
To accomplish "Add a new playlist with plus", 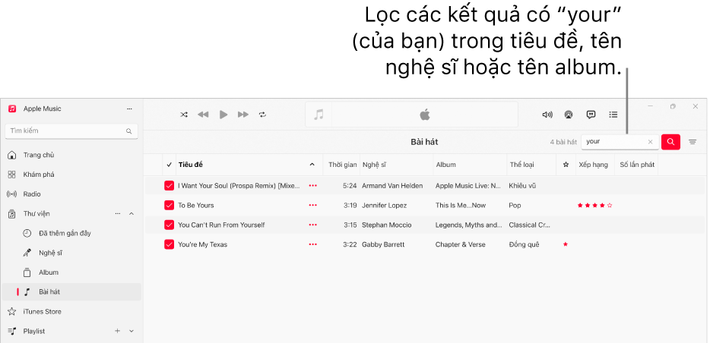I will pos(118,332).
